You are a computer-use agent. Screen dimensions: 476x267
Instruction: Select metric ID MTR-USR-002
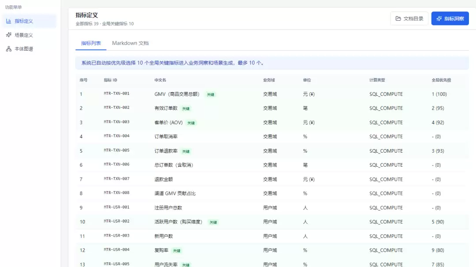(116, 221)
